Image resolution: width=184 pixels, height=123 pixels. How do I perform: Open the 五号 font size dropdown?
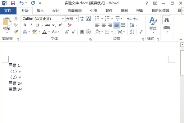click(x=77, y=19)
